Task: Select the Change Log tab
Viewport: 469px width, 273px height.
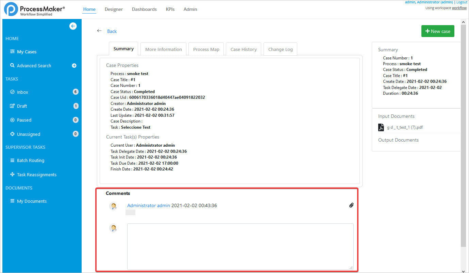Action: tap(280, 49)
